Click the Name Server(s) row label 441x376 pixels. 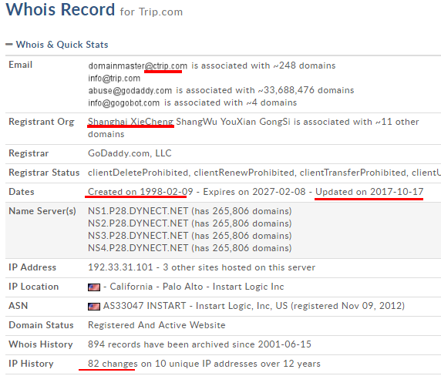coord(42,211)
